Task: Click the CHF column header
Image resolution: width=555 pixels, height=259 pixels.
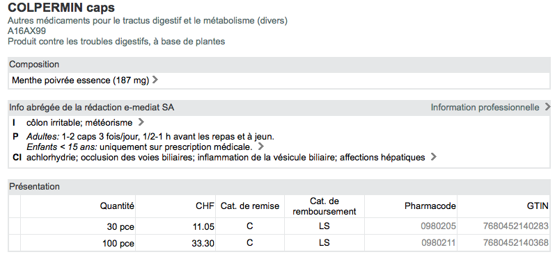Action: tap(205, 206)
